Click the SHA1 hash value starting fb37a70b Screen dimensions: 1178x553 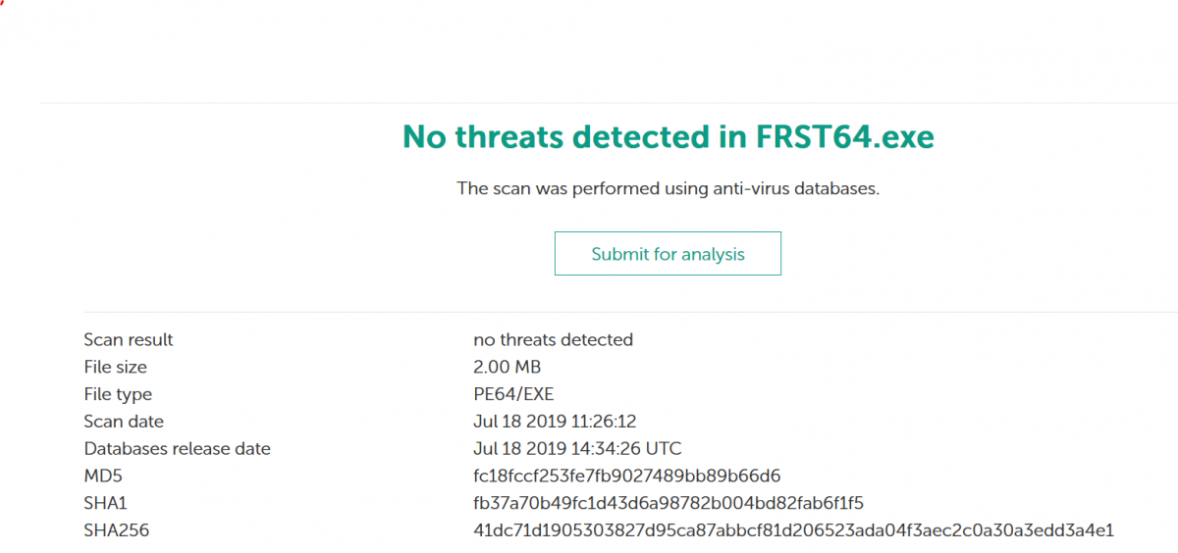point(668,504)
